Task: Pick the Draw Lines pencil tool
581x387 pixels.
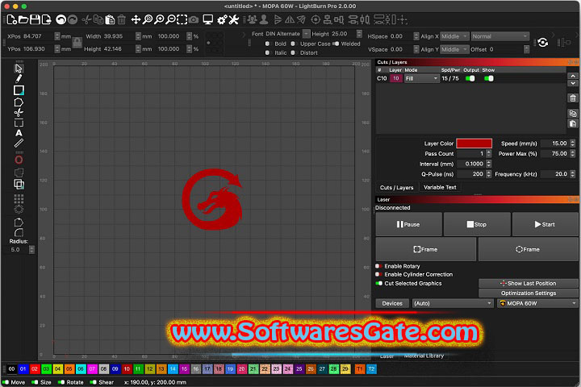Action: coord(19,78)
